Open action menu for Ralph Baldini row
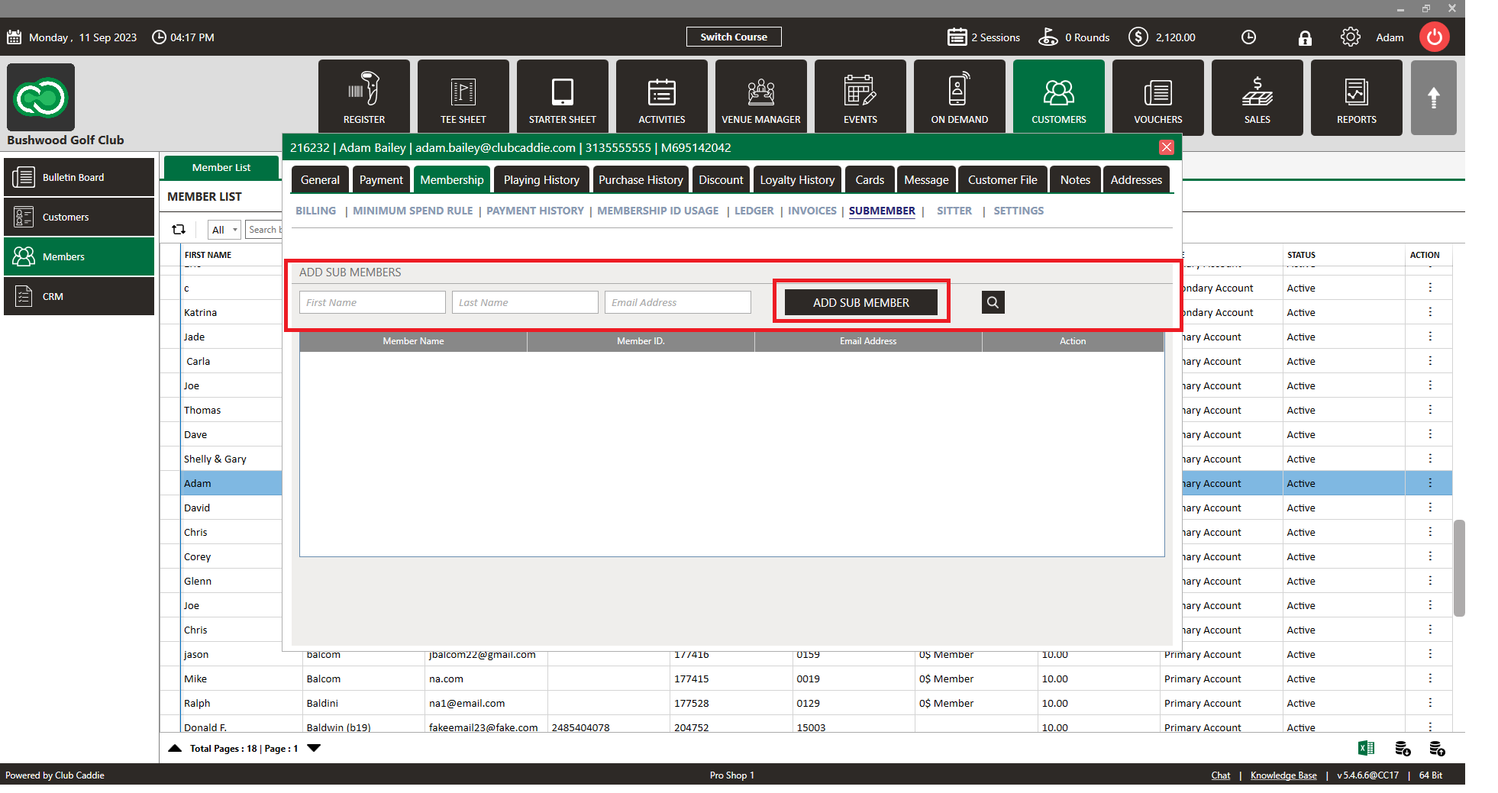This screenshot has height=793, width=1498. point(1430,703)
